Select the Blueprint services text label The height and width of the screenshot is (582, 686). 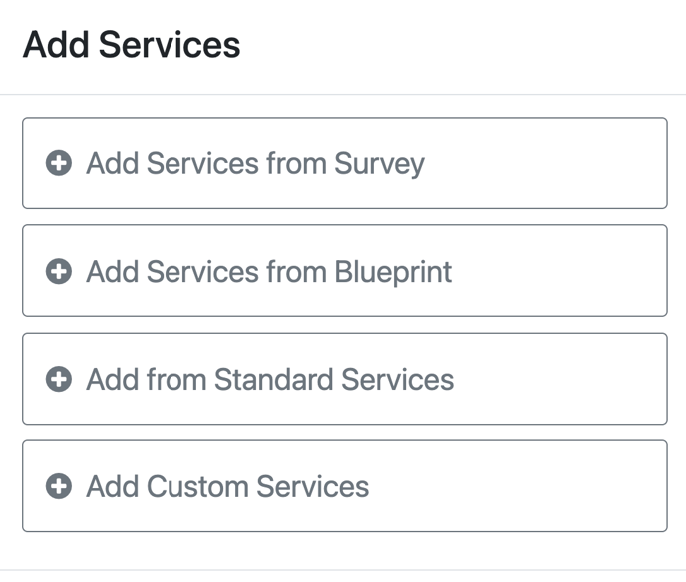[x=268, y=272]
